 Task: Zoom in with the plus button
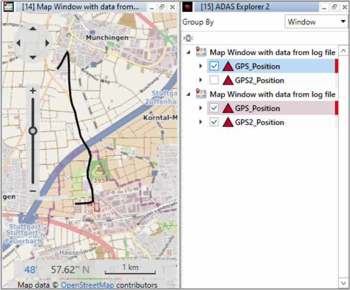[33, 91]
